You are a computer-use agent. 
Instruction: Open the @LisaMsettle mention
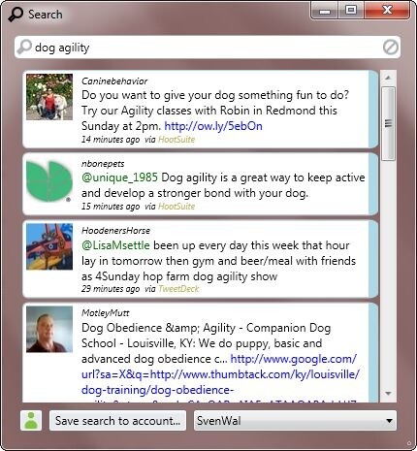[x=115, y=245]
